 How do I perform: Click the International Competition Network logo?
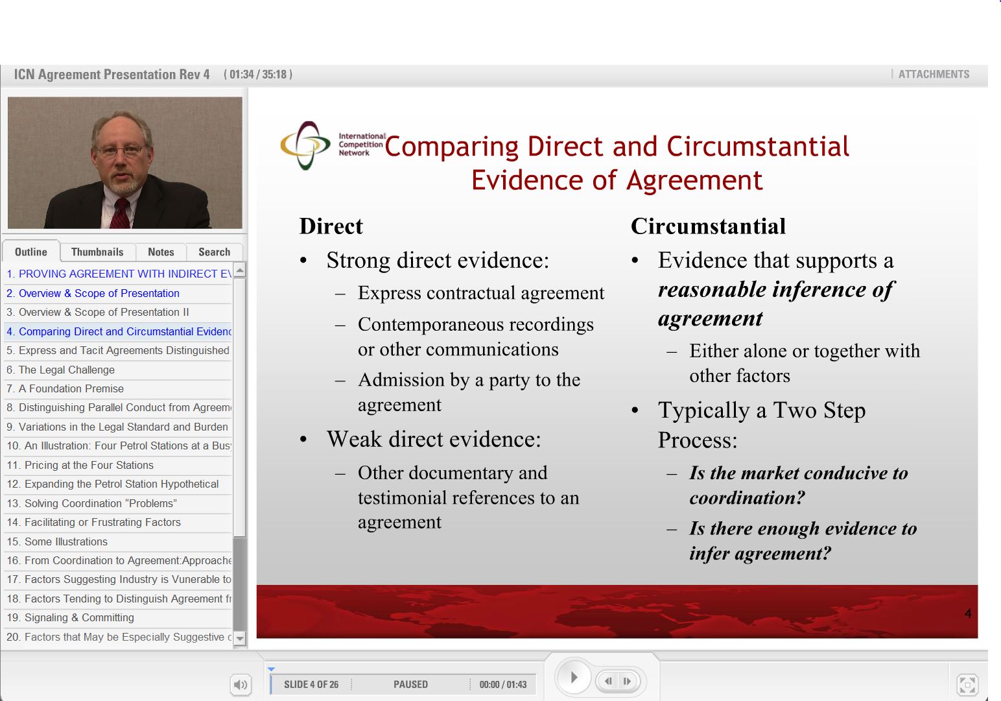click(x=305, y=145)
